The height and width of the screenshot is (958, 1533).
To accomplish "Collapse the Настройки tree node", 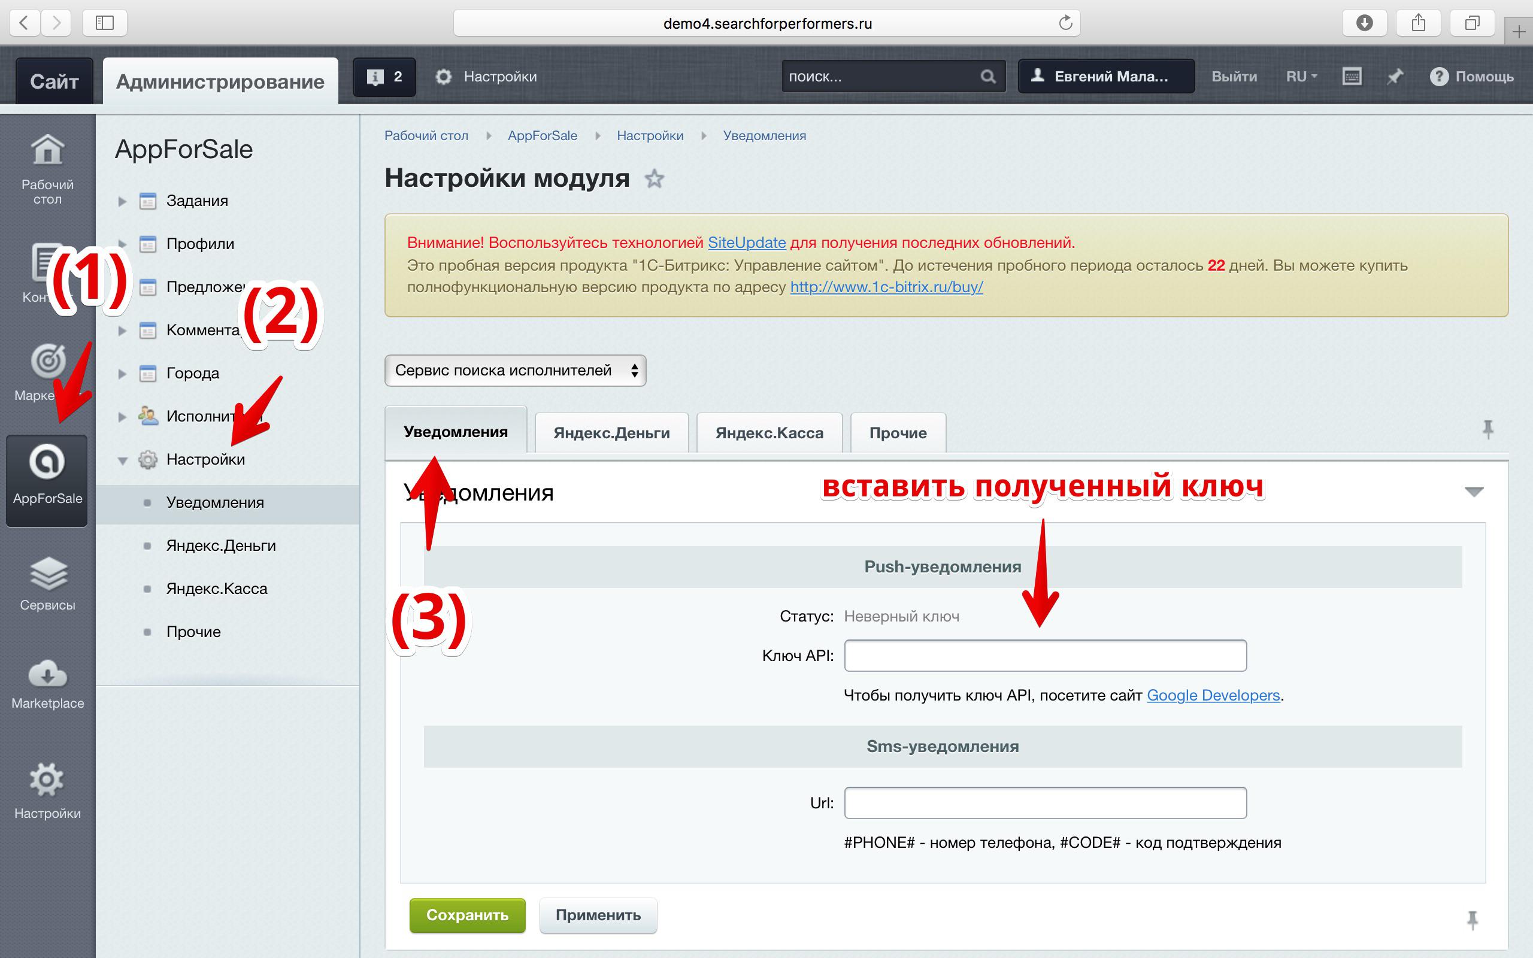I will point(122,460).
